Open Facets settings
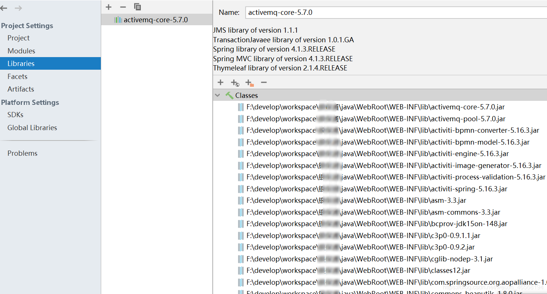 pyautogui.click(x=17, y=76)
